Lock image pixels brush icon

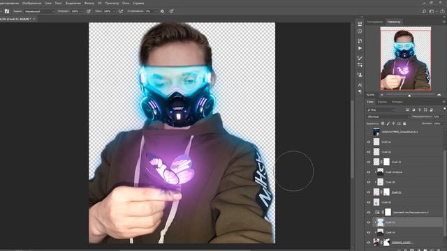[x=388, y=123]
